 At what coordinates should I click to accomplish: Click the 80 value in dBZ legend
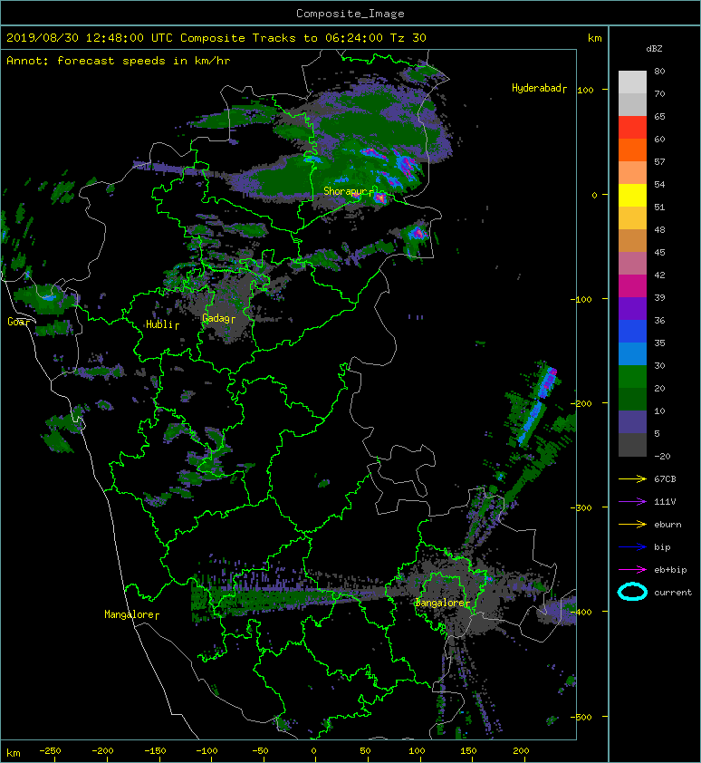point(659,71)
